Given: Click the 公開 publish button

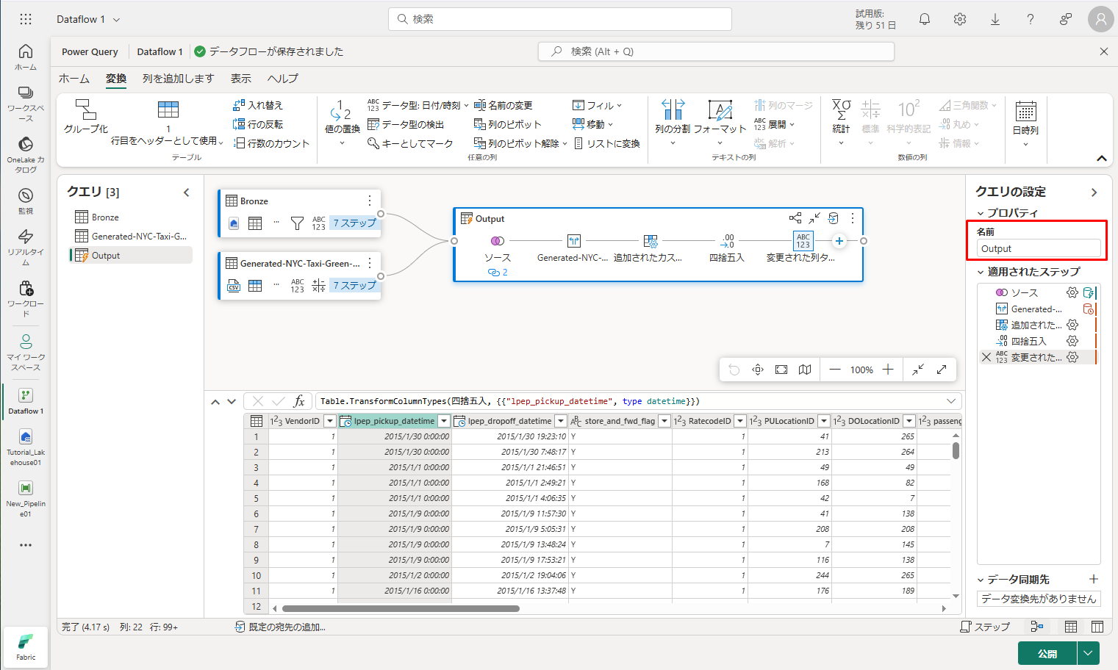Looking at the screenshot, I should [1047, 653].
